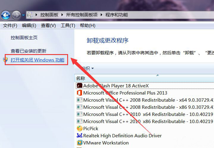214x148 pixels.
Task: Open the recent pages dropdown beside Forward
Action: (23, 15)
